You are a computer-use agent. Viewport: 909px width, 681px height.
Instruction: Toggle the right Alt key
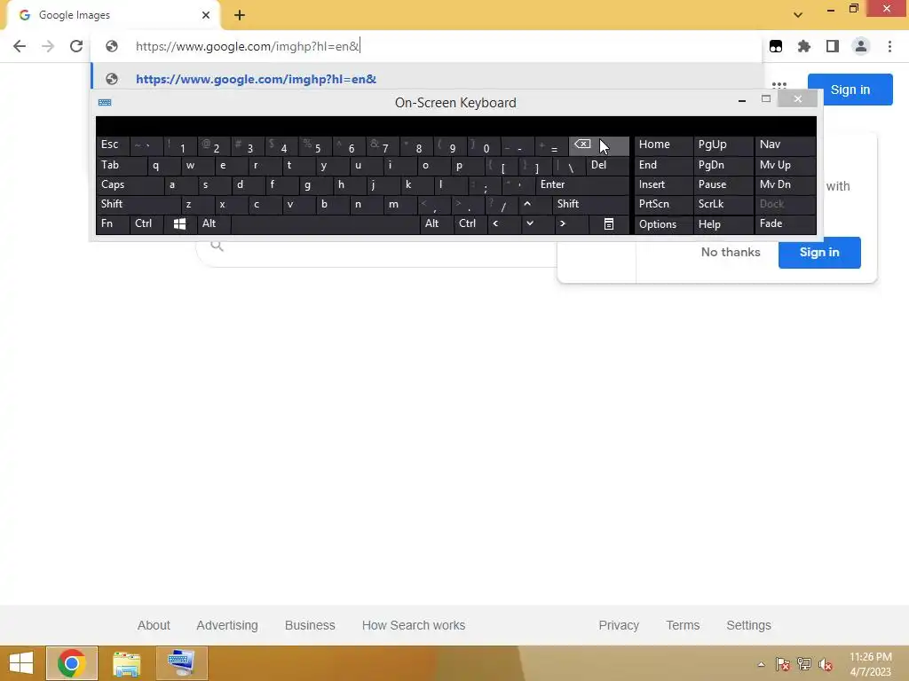pos(437,223)
